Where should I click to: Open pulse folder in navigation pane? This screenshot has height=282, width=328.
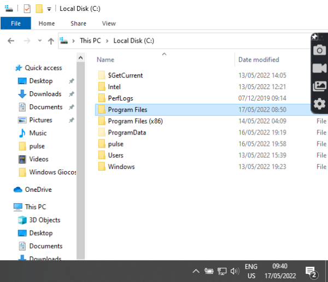tap(37, 146)
